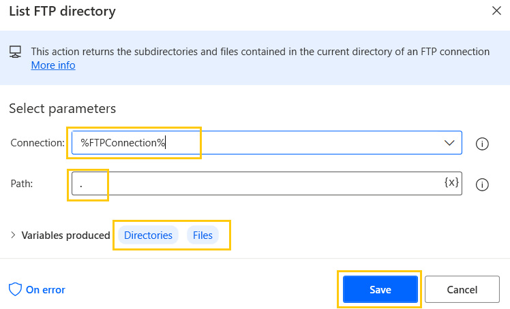Click the Connection info icon
This screenshot has height=309, width=510.
pos(482,144)
